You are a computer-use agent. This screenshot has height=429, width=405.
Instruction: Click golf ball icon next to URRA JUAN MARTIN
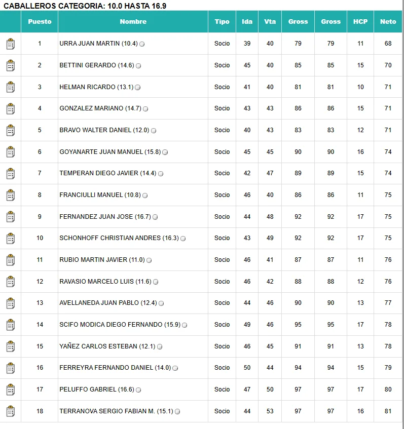142,44
